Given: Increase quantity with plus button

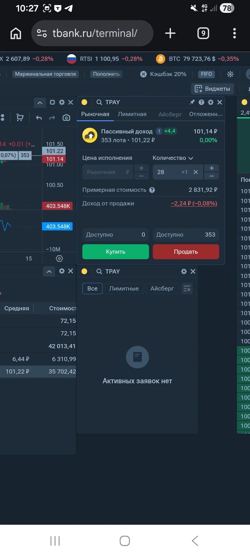Looking at the screenshot, I should point(211,168).
